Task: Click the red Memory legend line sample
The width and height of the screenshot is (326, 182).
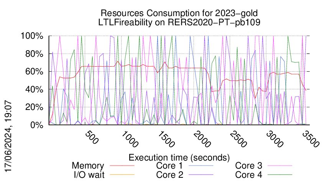Action: click(122, 166)
